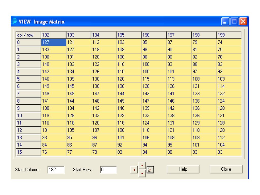This screenshot has width=260, height=195.
Task: Select column header 193
Action: [79, 35]
